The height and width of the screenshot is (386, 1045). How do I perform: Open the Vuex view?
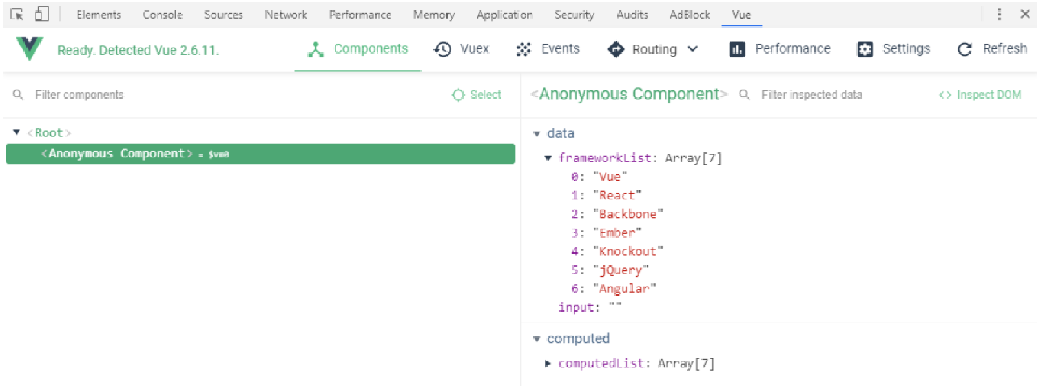pyautogui.click(x=475, y=49)
